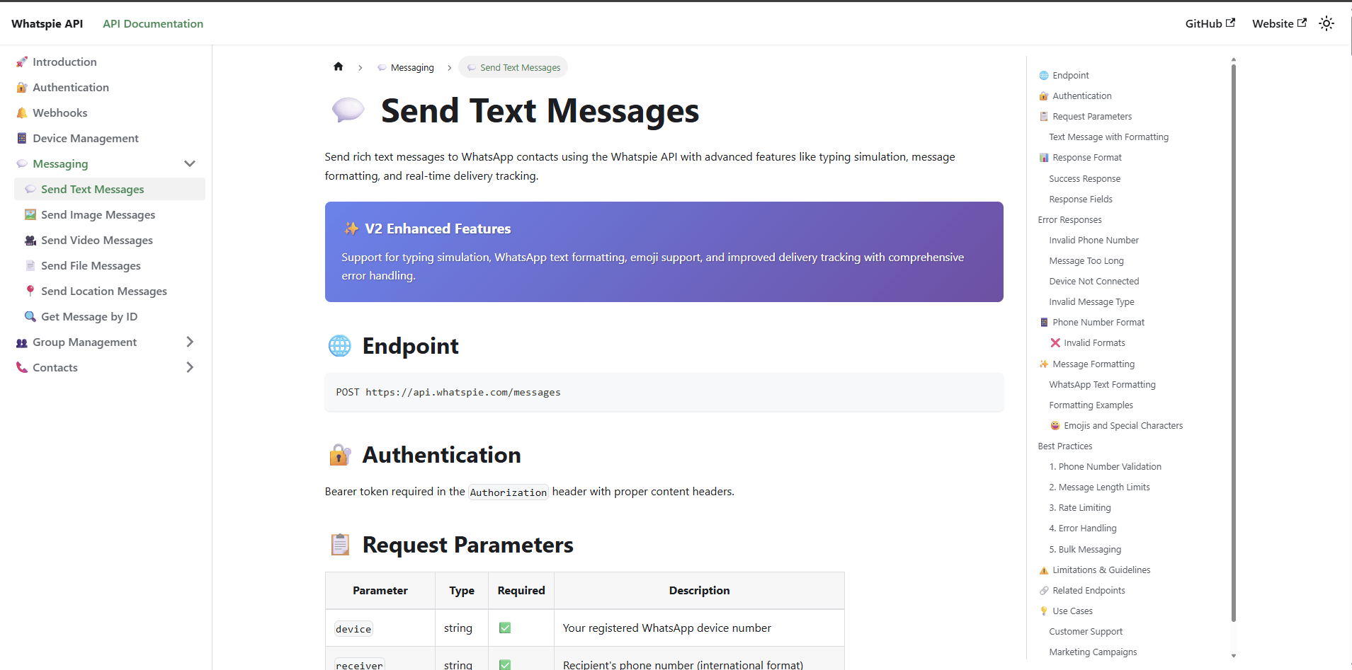The height and width of the screenshot is (670, 1352).
Task: Click the Authorization inline code text
Action: pos(509,492)
